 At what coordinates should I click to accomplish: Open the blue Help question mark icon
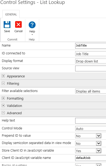click(32, 25)
